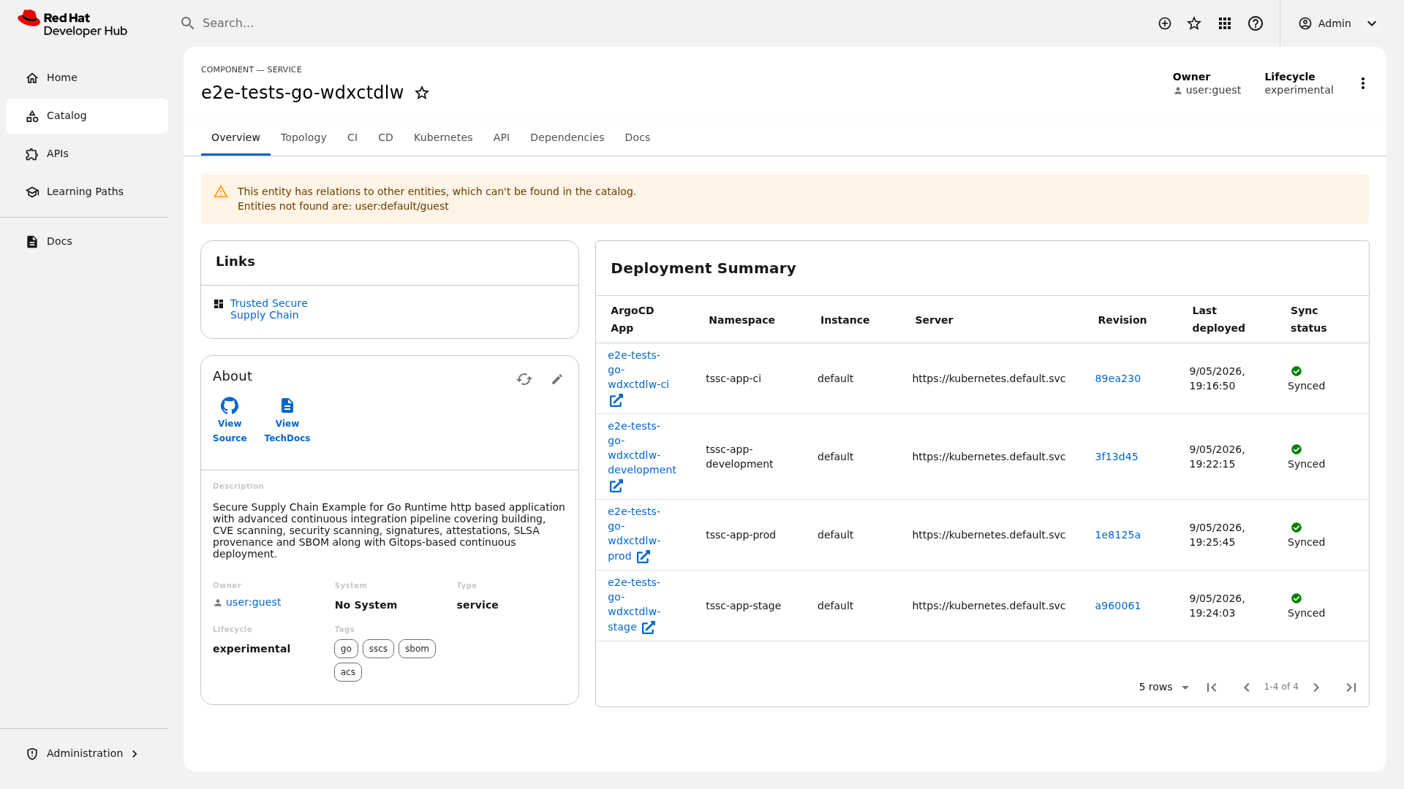The height and width of the screenshot is (789, 1404).
Task: Open starred items icon in top bar
Action: [1194, 23]
